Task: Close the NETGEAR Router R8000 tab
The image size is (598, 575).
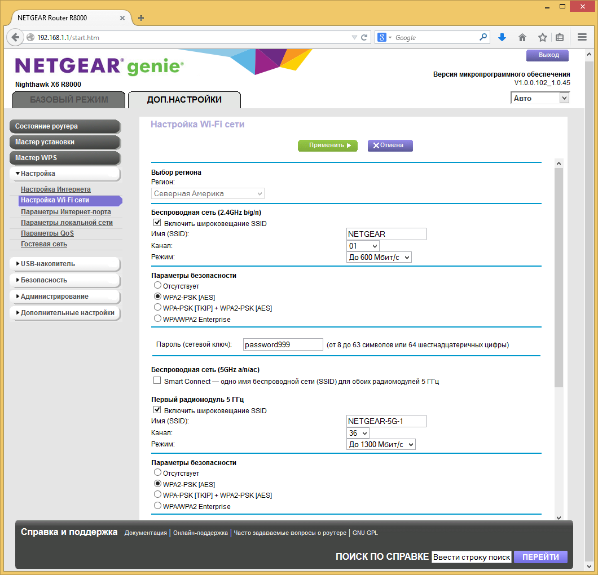Action: [122, 18]
